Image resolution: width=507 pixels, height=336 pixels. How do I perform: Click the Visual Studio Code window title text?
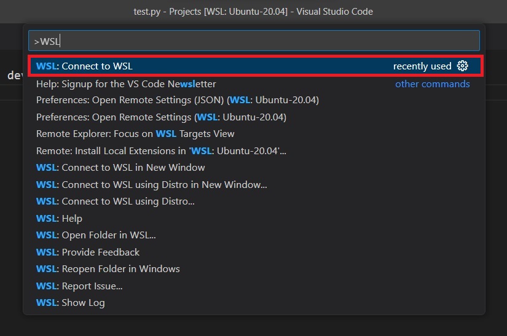pyautogui.click(x=253, y=12)
